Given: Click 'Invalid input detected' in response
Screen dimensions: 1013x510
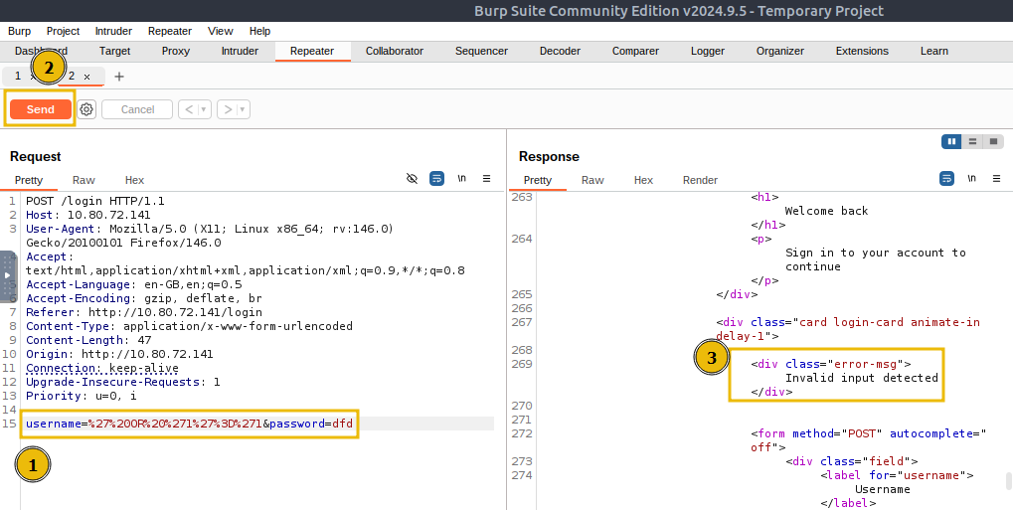Looking at the screenshot, I should click(x=861, y=378).
